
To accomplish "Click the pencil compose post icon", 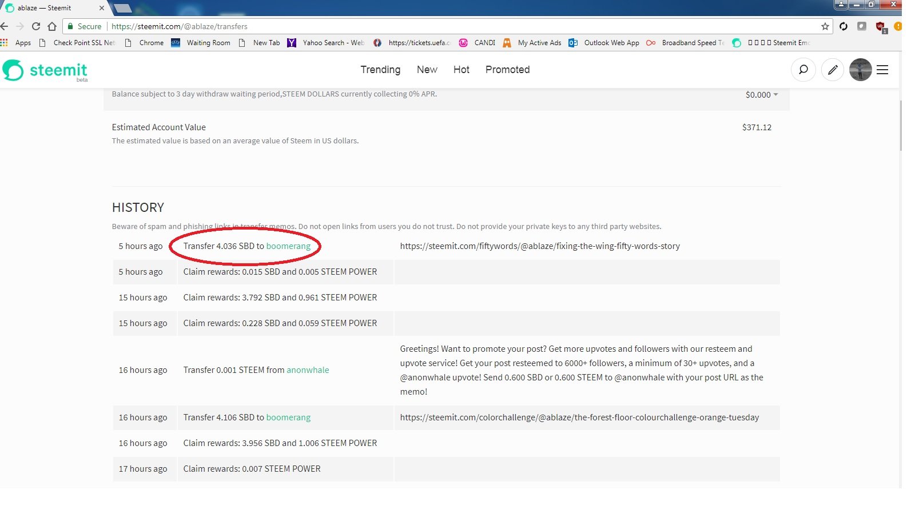I will click(x=833, y=70).
